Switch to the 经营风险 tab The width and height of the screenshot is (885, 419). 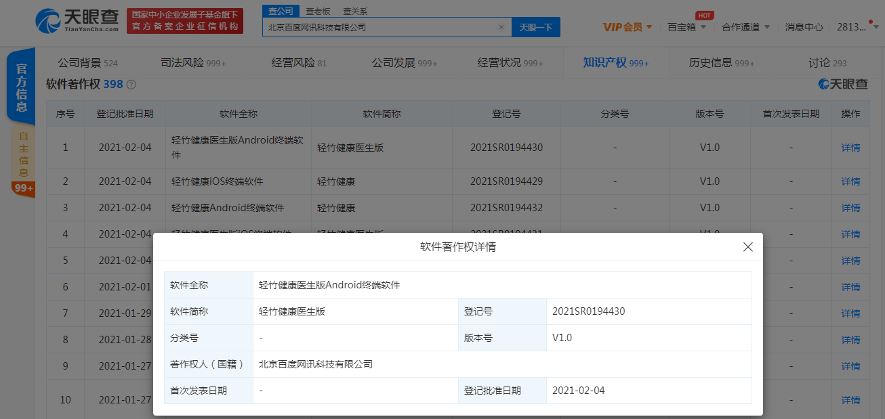click(x=299, y=63)
